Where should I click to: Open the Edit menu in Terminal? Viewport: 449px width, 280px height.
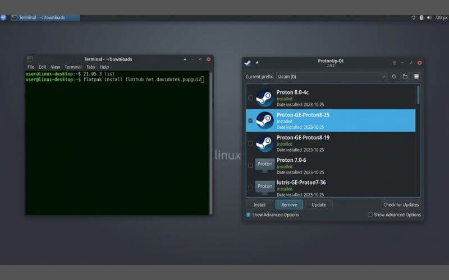43,67
